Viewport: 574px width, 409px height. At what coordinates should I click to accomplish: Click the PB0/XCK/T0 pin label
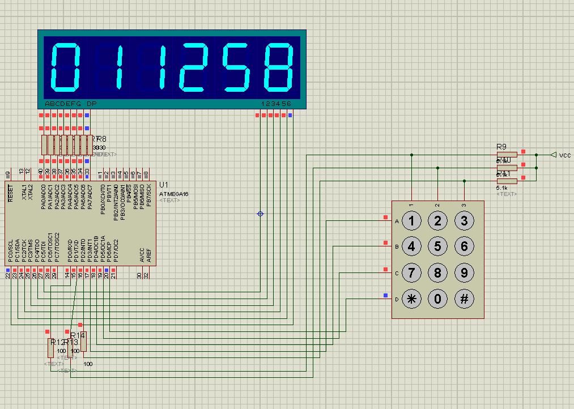click(x=103, y=199)
